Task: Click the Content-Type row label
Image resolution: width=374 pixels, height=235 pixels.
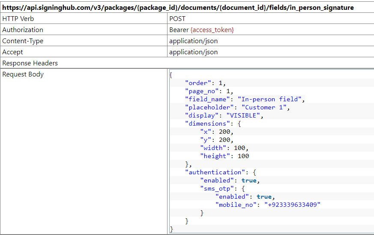Action: click(x=23, y=41)
